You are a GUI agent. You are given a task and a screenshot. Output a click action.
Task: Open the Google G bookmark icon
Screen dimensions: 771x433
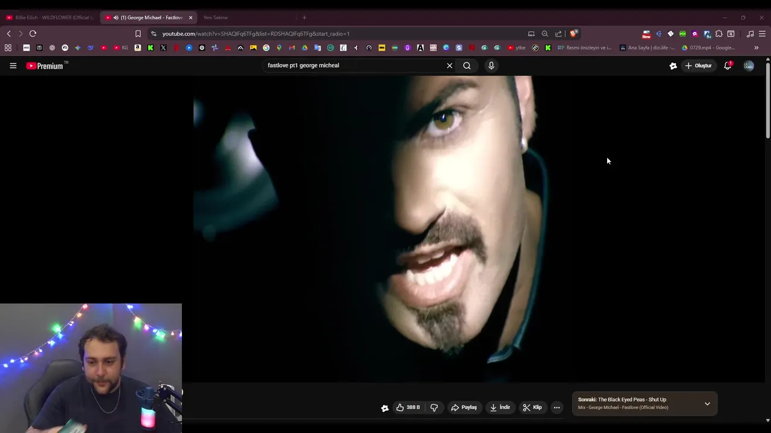[x=266, y=48]
